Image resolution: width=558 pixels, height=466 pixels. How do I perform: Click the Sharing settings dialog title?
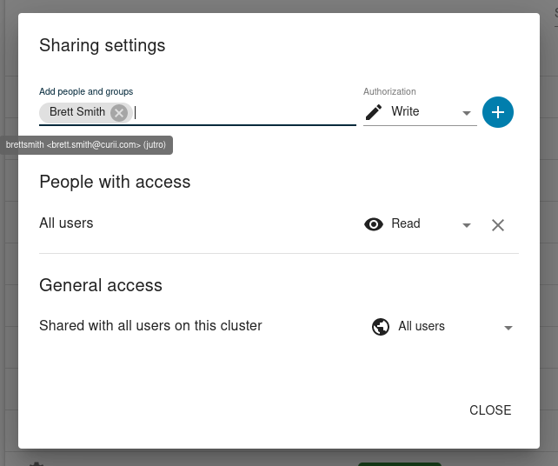click(103, 45)
